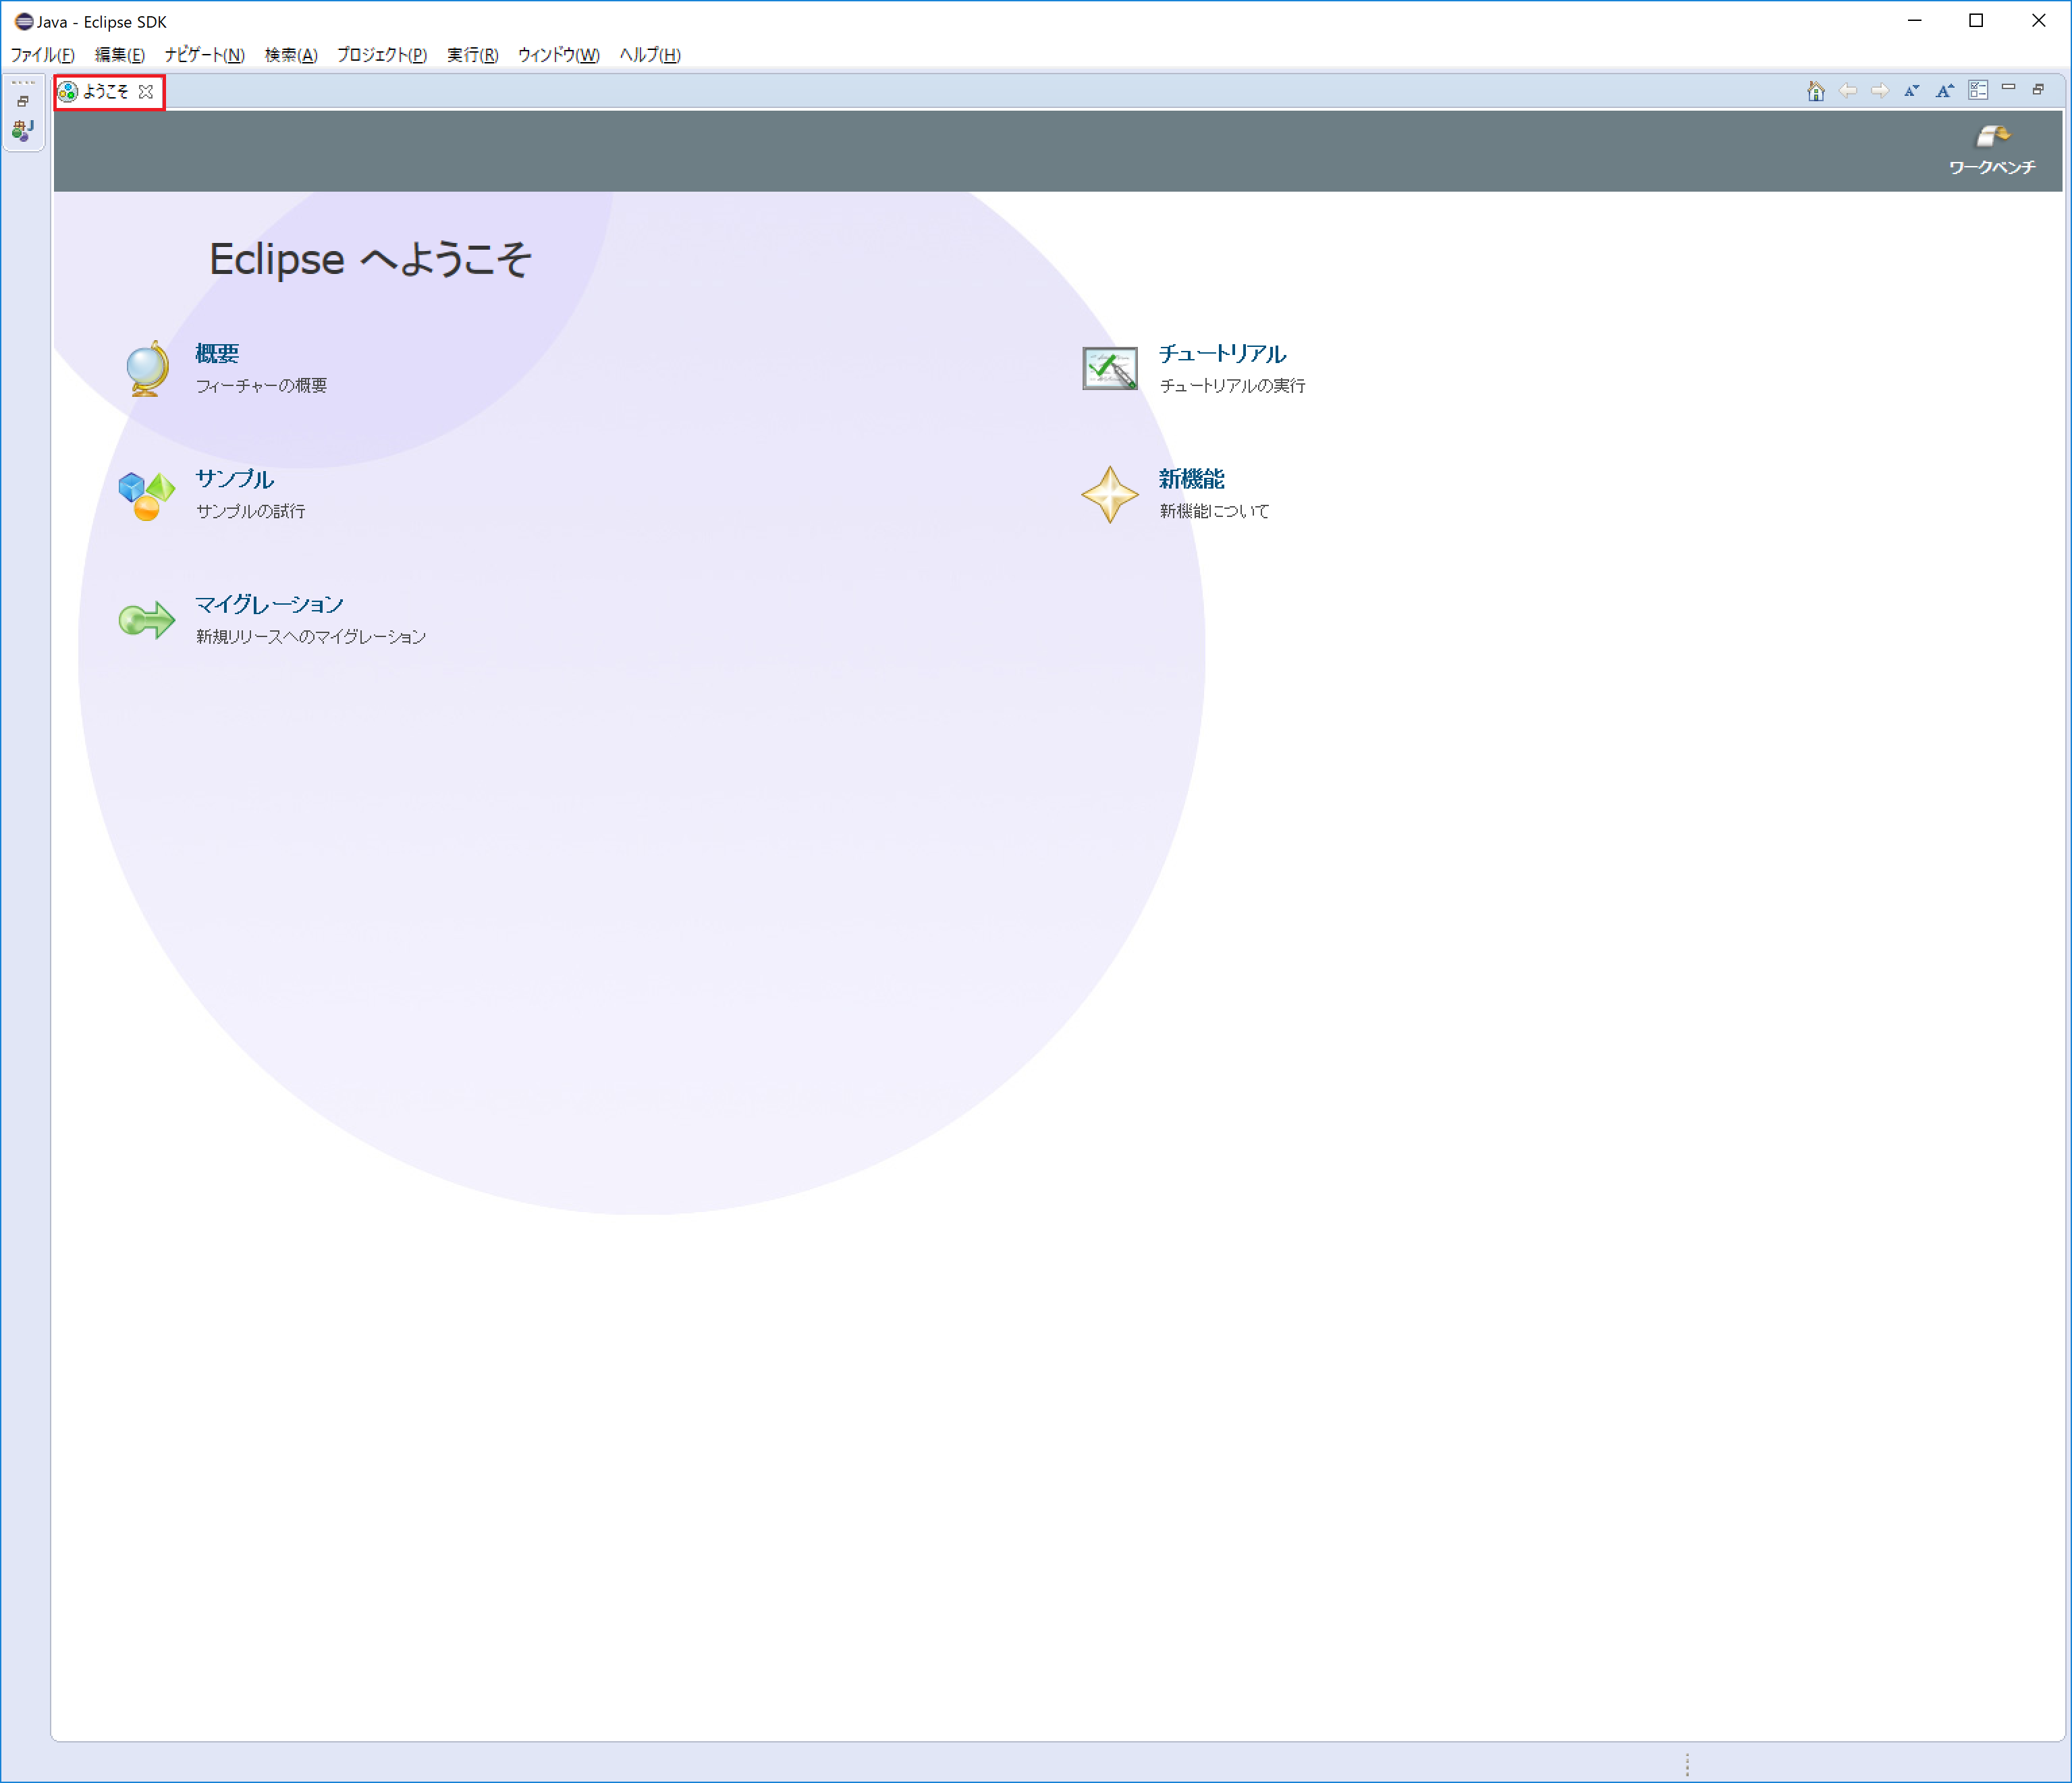This screenshot has width=2072, height=1783.
Task: Open the ウィンドウ(W) menu
Action: 558,55
